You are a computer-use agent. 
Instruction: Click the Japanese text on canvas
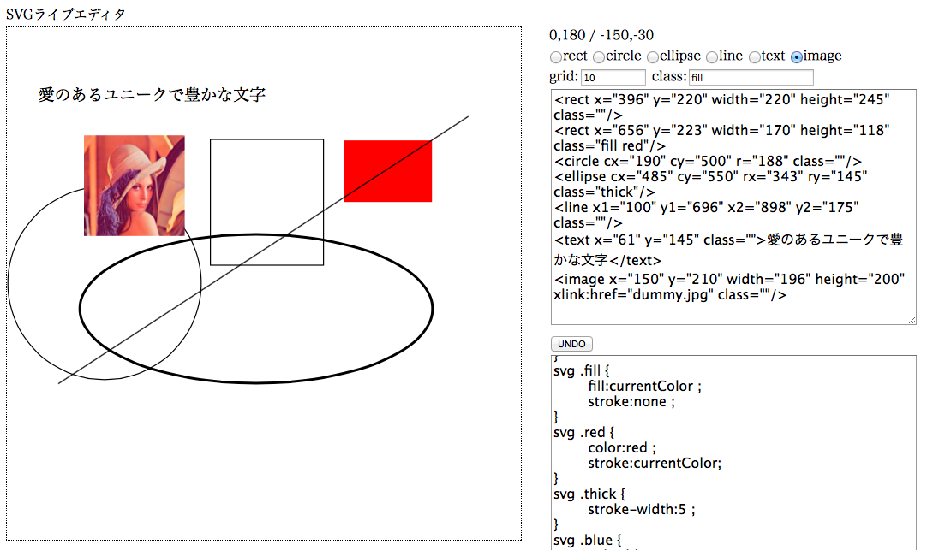(x=152, y=95)
